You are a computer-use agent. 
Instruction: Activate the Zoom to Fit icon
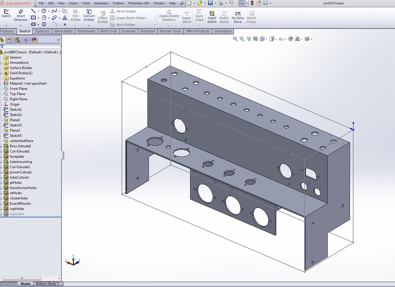(x=235, y=39)
